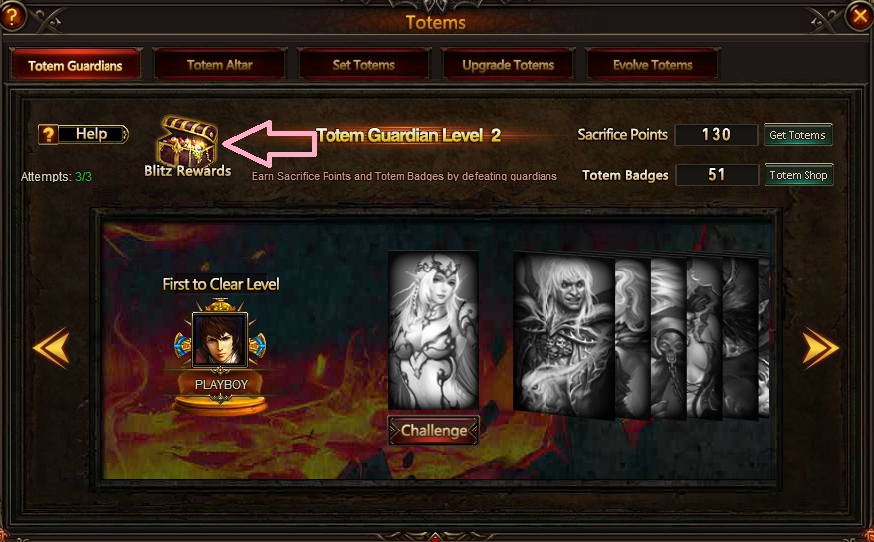Advance to next guardian level with right arrow

coord(820,348)
